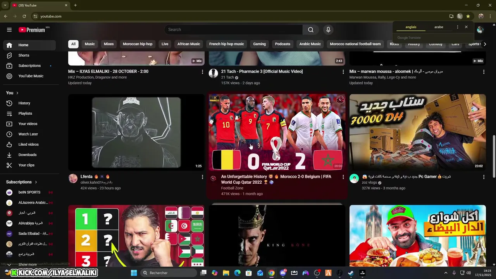Filter by Gaming chip
This screenshot has width=496, height=279.
259,44
